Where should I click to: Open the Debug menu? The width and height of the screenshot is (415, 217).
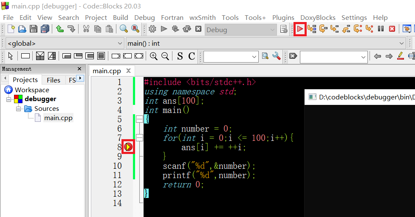pyautogui.click(x=144, y=18)
